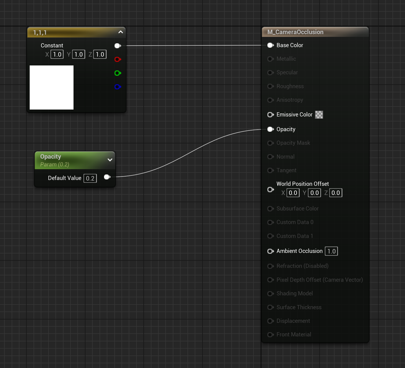Click the Custom Data 0 input pin
Image resolution: width=405 pixels, height=368 pixels.
pos(271,222)
